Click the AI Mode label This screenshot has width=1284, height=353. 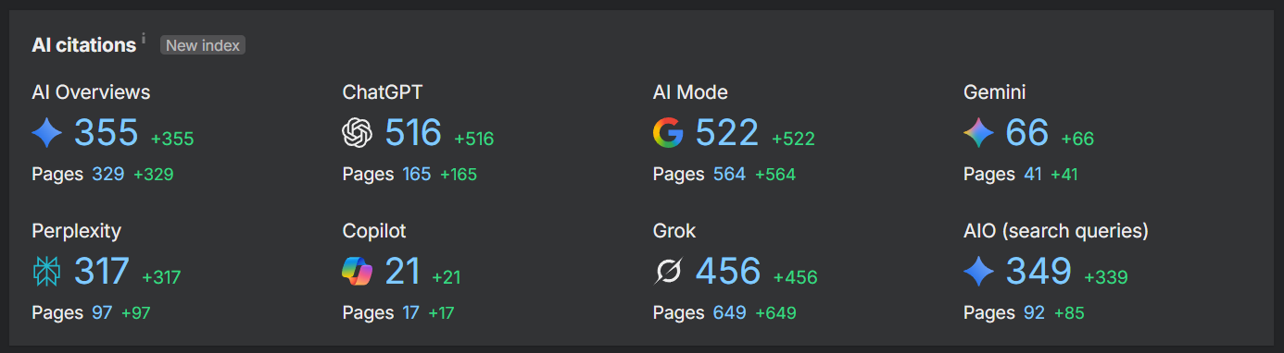tap(690, 92)
